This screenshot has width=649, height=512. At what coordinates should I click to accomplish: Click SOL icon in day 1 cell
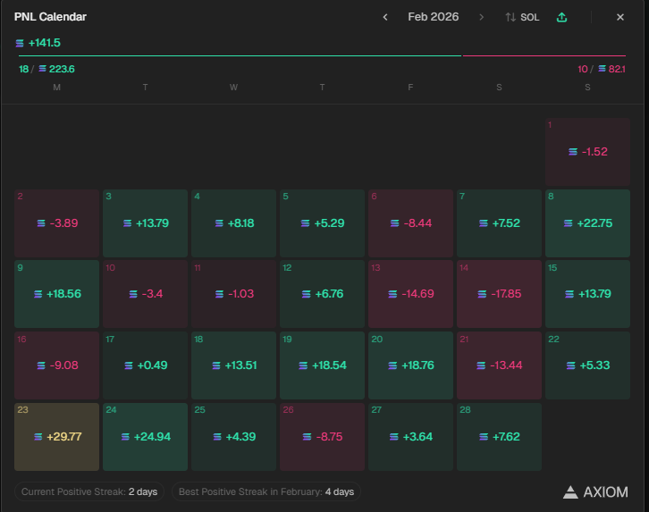573,152
